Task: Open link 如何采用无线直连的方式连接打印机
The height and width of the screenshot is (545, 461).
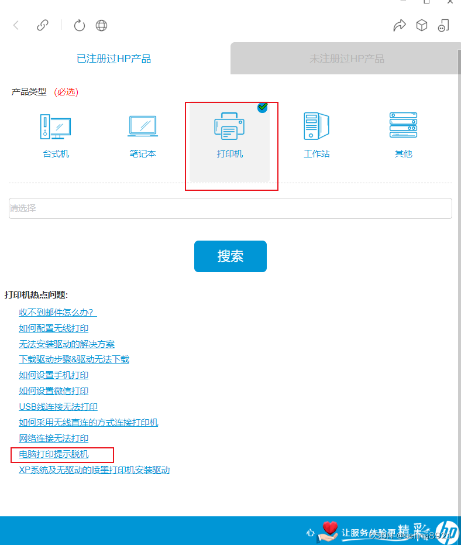Action: 88,422
